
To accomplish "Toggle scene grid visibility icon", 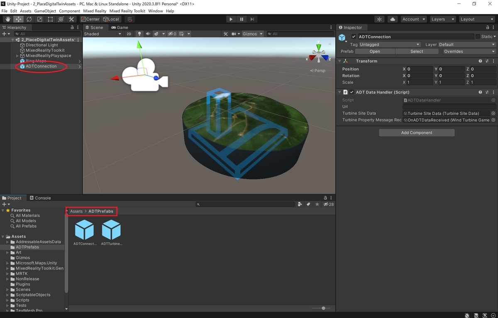I will (182, 34).
